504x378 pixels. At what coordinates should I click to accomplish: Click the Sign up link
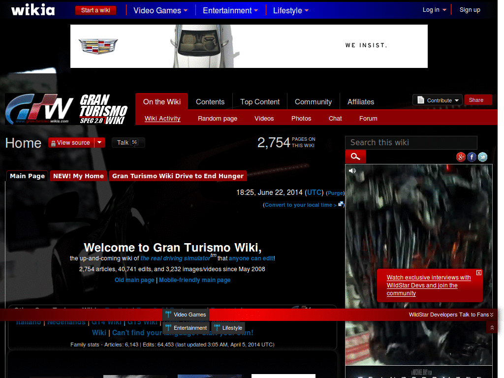click(x=470, y=10)
